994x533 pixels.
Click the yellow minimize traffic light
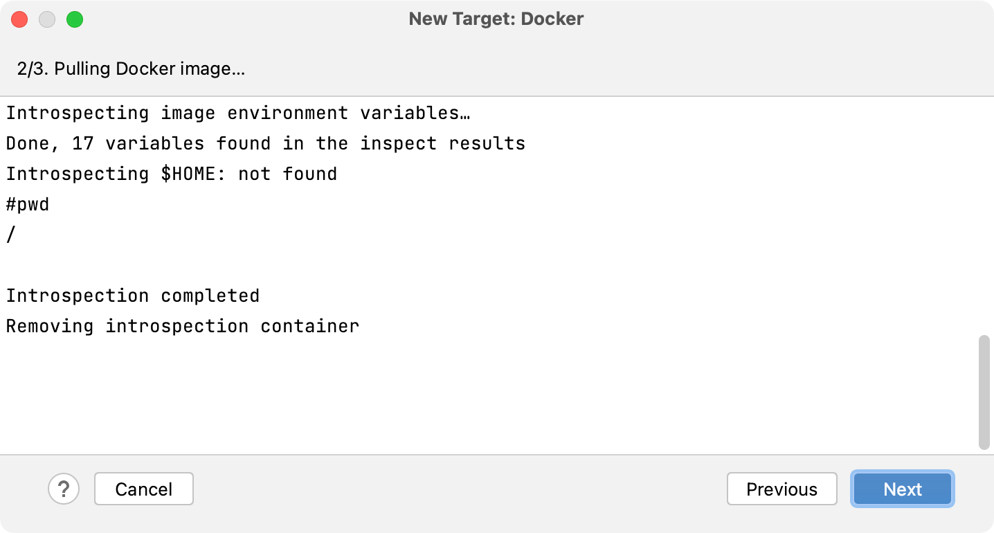click(x=47, y=19)
